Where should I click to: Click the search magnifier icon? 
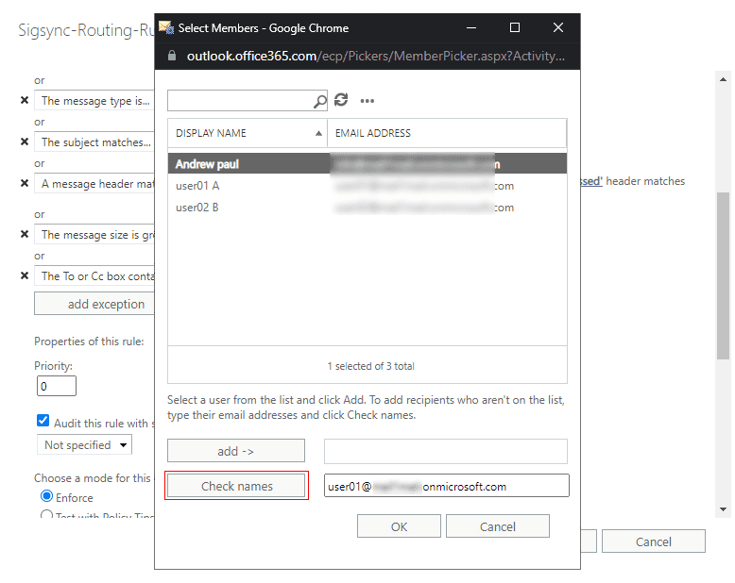point(320,101)
